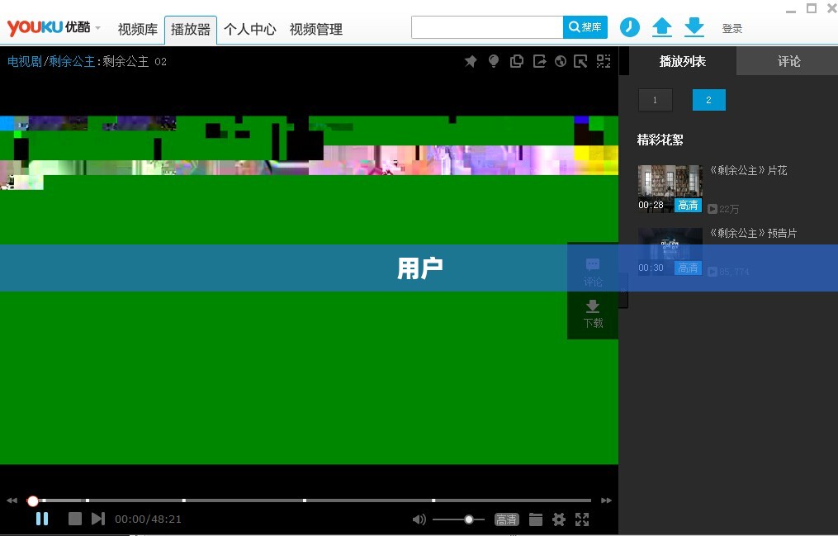Viewport: 838px width, 536px height.
Task: Click the share arrow icon
Action: 539,61
